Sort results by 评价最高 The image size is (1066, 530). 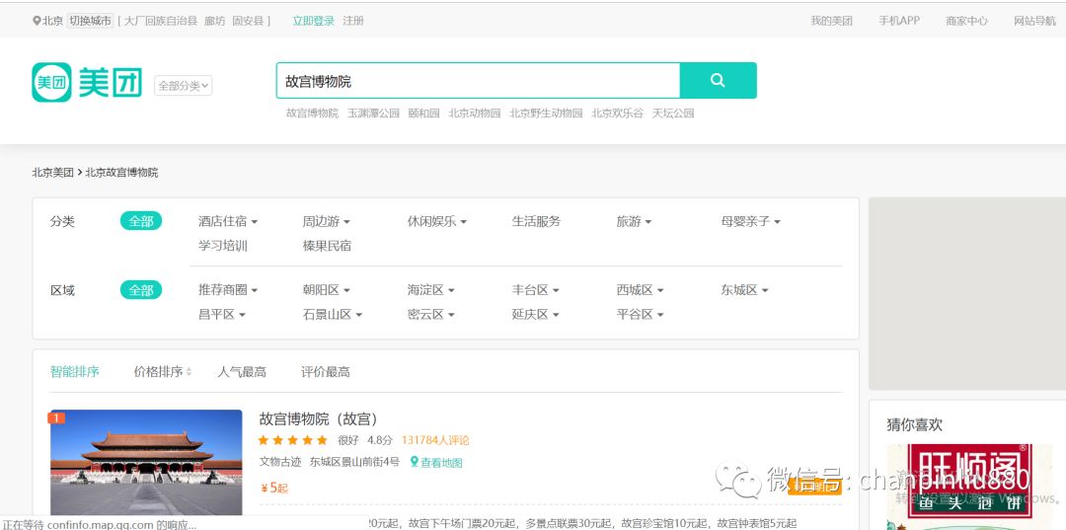click(x=326, y=372)
